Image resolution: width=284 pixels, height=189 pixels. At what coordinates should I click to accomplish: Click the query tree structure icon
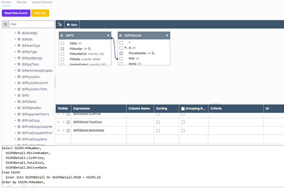[59, 24]
